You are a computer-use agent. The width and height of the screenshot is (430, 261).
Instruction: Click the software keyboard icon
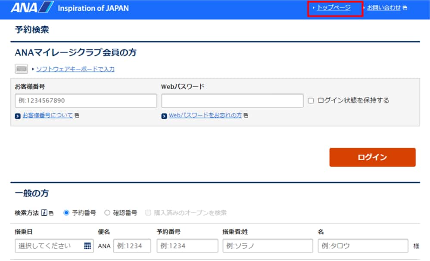pos(22,69)
